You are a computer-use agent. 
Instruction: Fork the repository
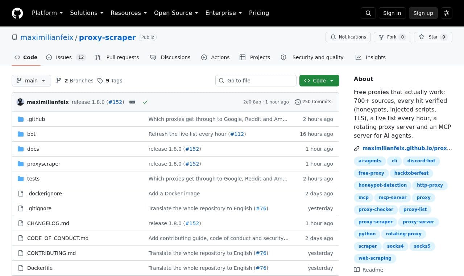click(392, 37)
